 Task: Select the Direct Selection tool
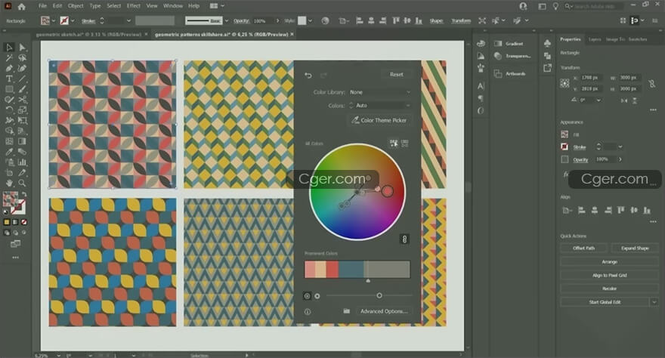pos(22,48)
